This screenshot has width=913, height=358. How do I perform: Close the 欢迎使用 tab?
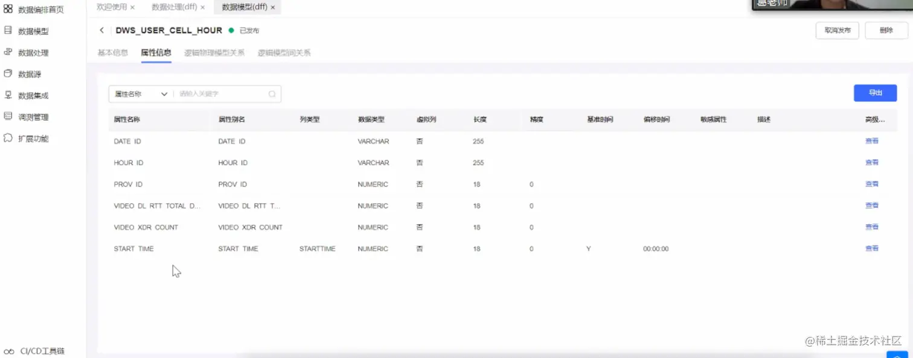tap(132, 7)
